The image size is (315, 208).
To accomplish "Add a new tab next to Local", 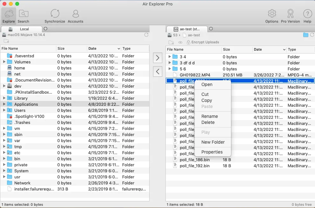I will coord(45,29).
